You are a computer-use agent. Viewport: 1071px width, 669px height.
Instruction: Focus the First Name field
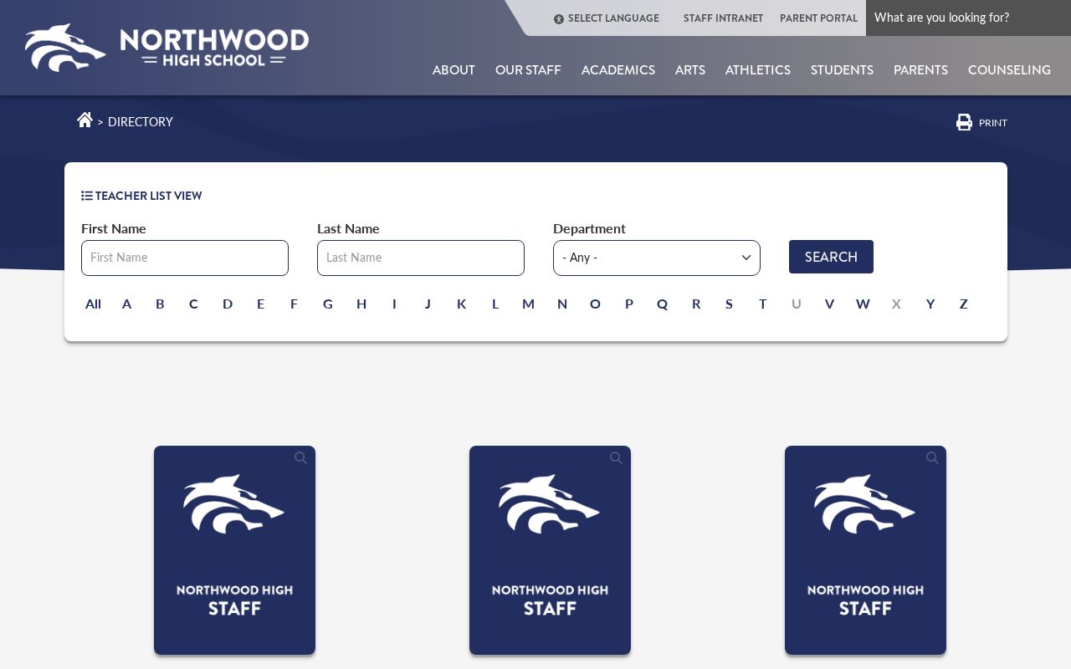(x=185, y=258)
